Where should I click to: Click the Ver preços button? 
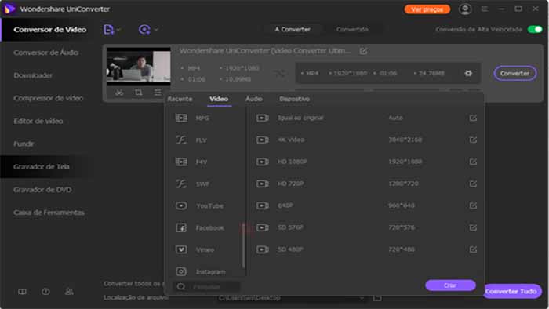point(427,9)
